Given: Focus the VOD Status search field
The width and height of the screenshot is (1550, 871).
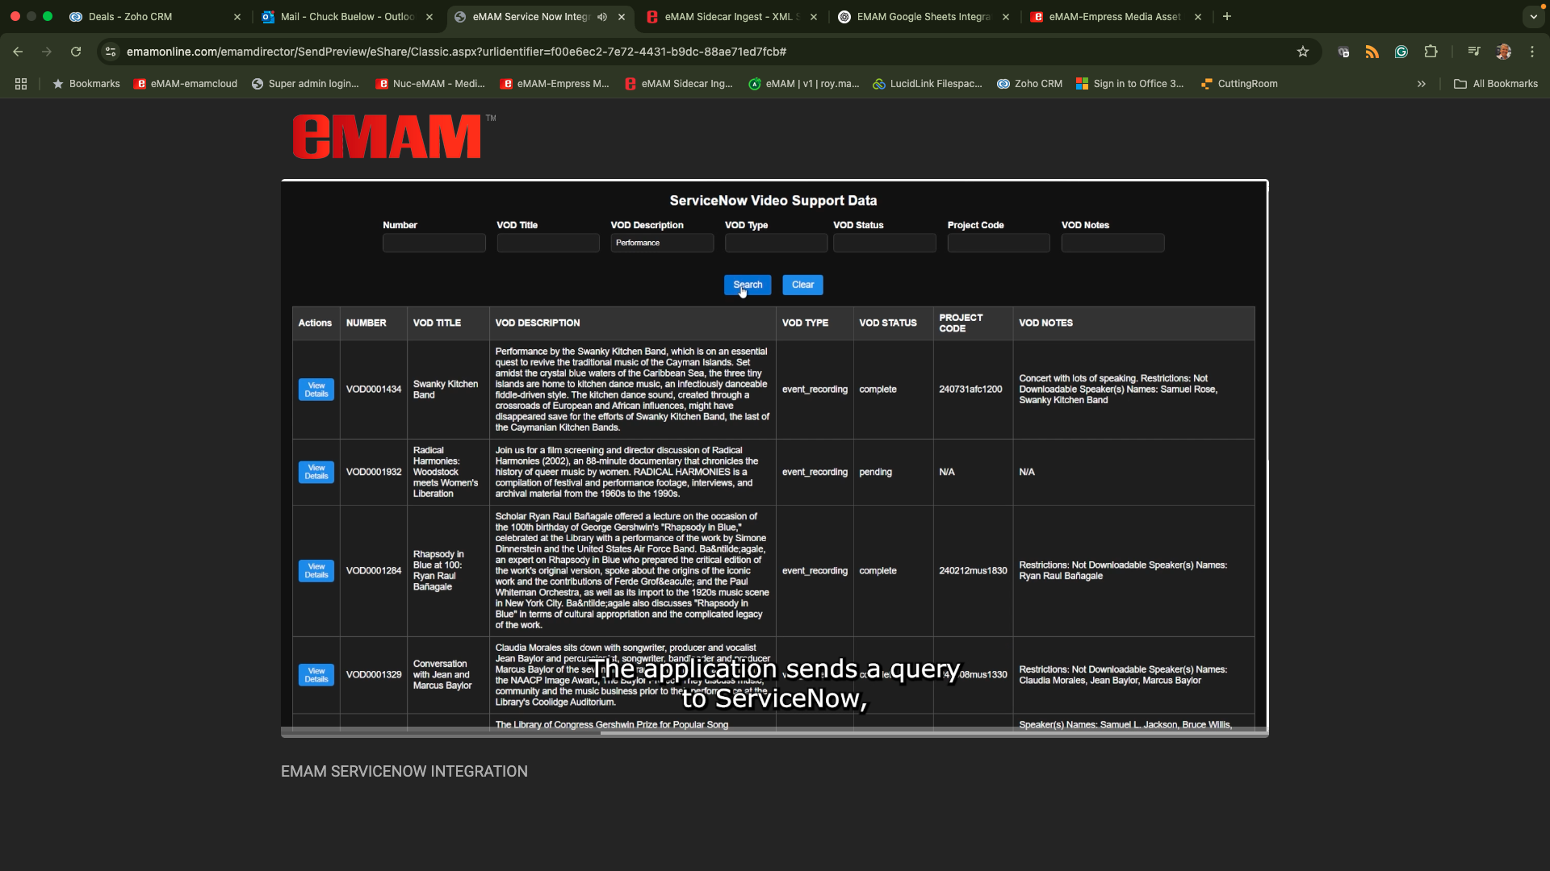Looking at the screenshot, I should pyautogui.click(x=885, y=243).
